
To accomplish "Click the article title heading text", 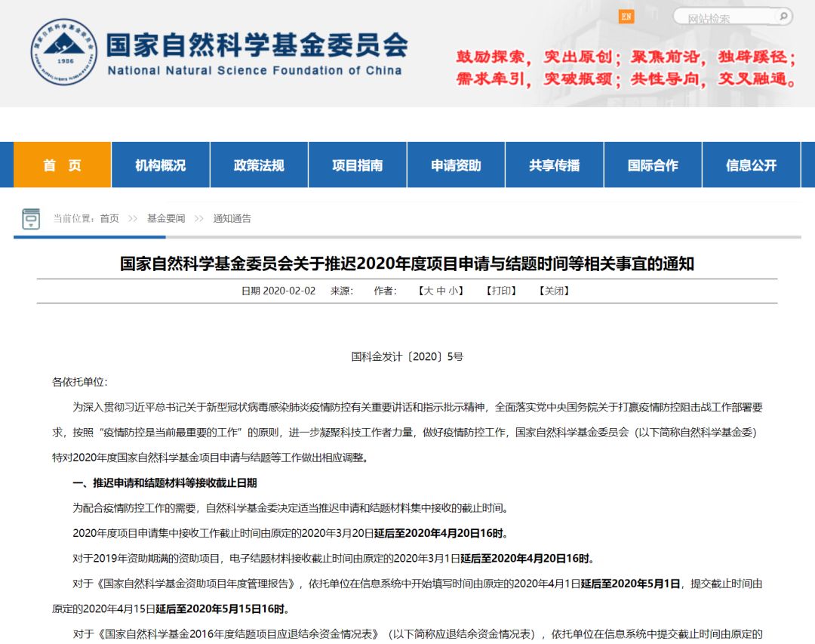I will click(x=407, y=263).
